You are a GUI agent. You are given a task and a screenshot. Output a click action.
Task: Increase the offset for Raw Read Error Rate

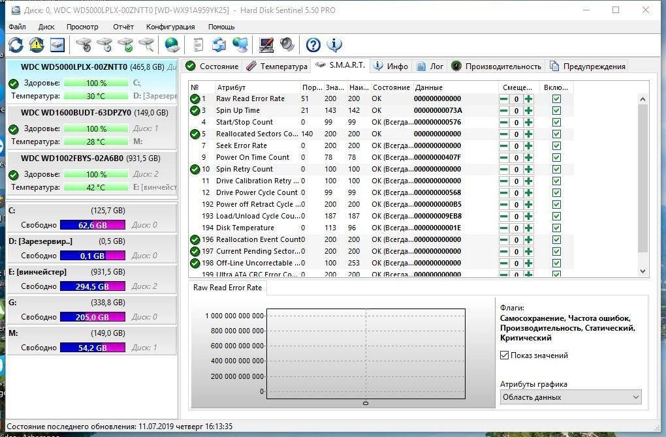click(x=528, y=99)
